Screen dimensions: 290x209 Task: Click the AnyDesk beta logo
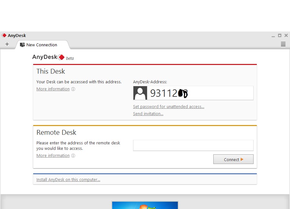(53, 58)
